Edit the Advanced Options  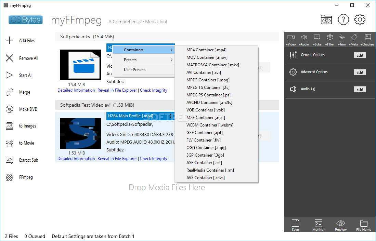pyautogui.click(x=360, y=72)
